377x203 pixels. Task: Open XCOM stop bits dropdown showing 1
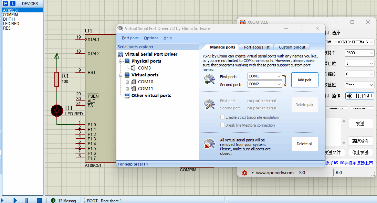tap(359, 63)
